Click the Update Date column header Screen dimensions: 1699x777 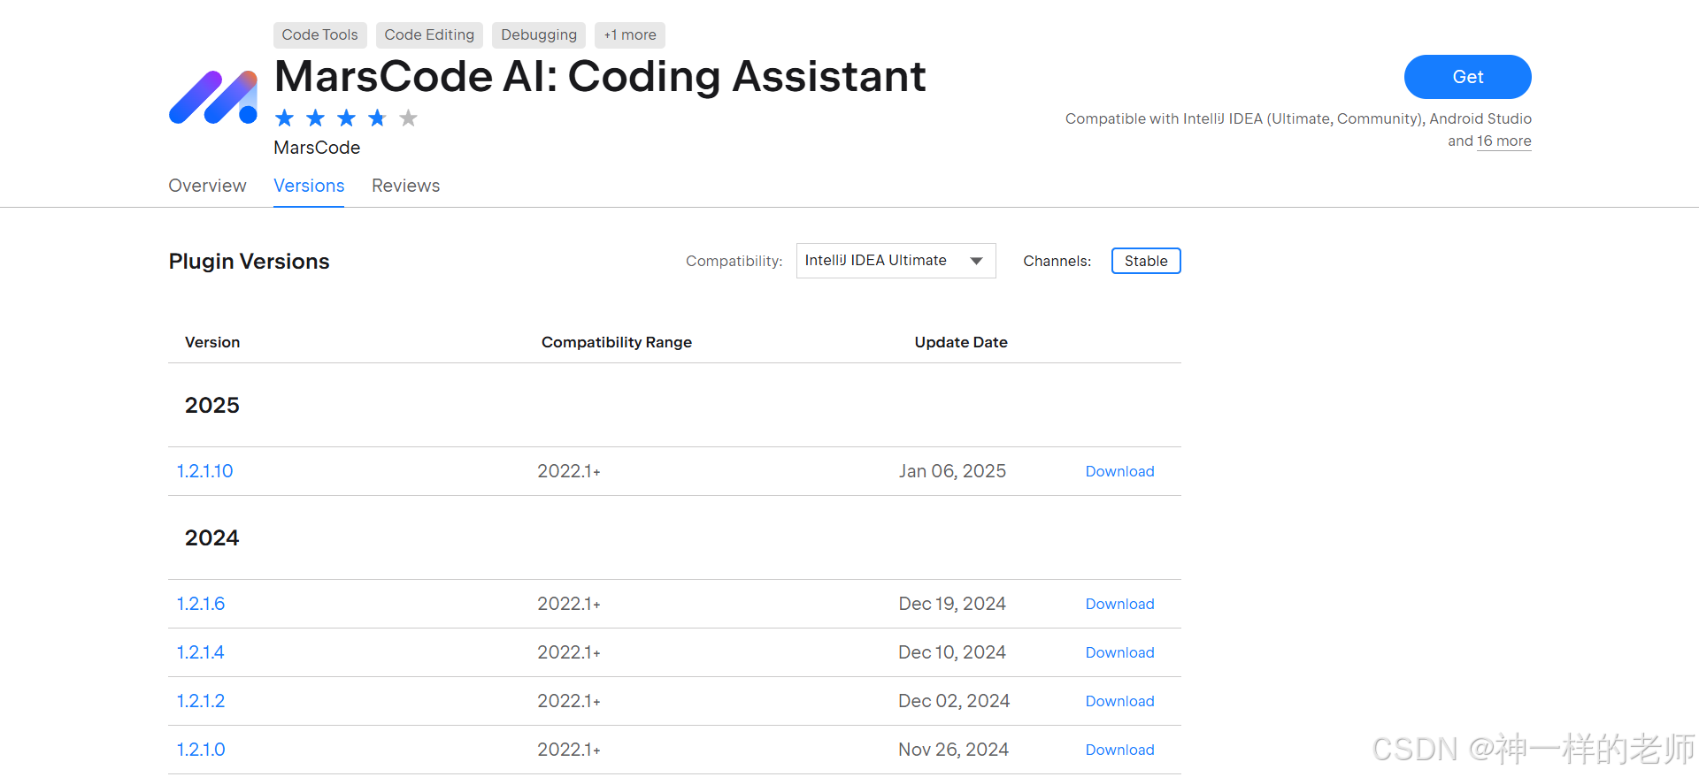click(x=961, y=342)
